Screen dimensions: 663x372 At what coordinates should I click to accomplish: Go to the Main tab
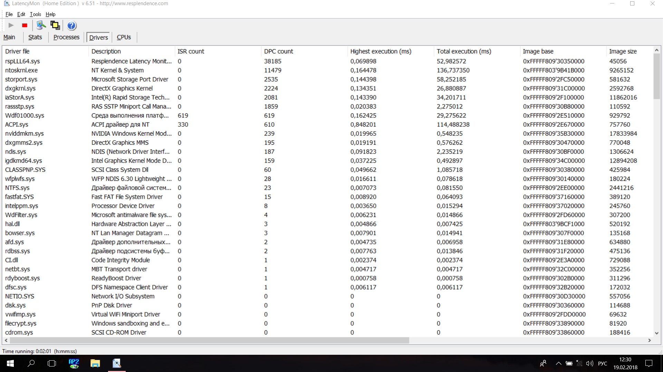pyautogui.click(x=9, y=37)
